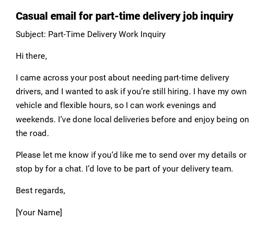This screenshot has width=276, height=237.
Task: Click the "Best regards," closing
Action: coord(40,190)
